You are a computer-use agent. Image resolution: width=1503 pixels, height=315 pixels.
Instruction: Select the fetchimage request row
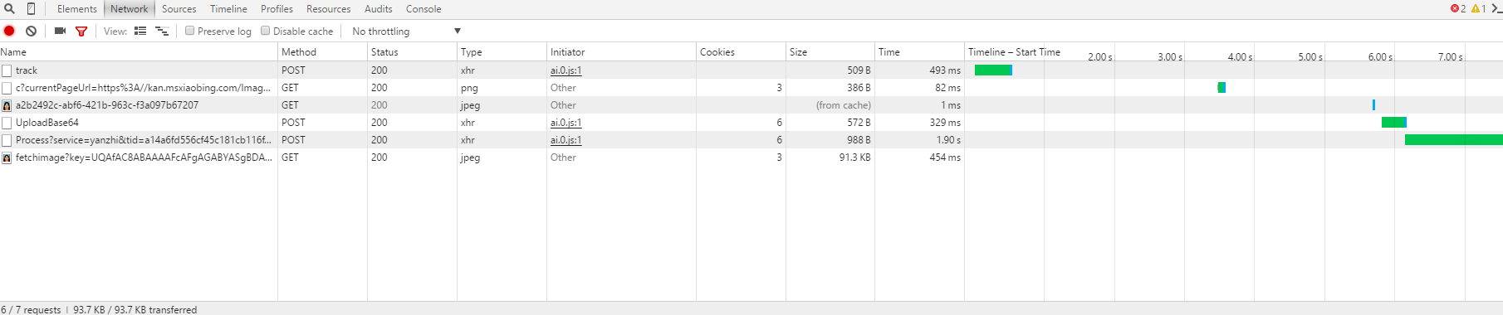pos(751,157)
